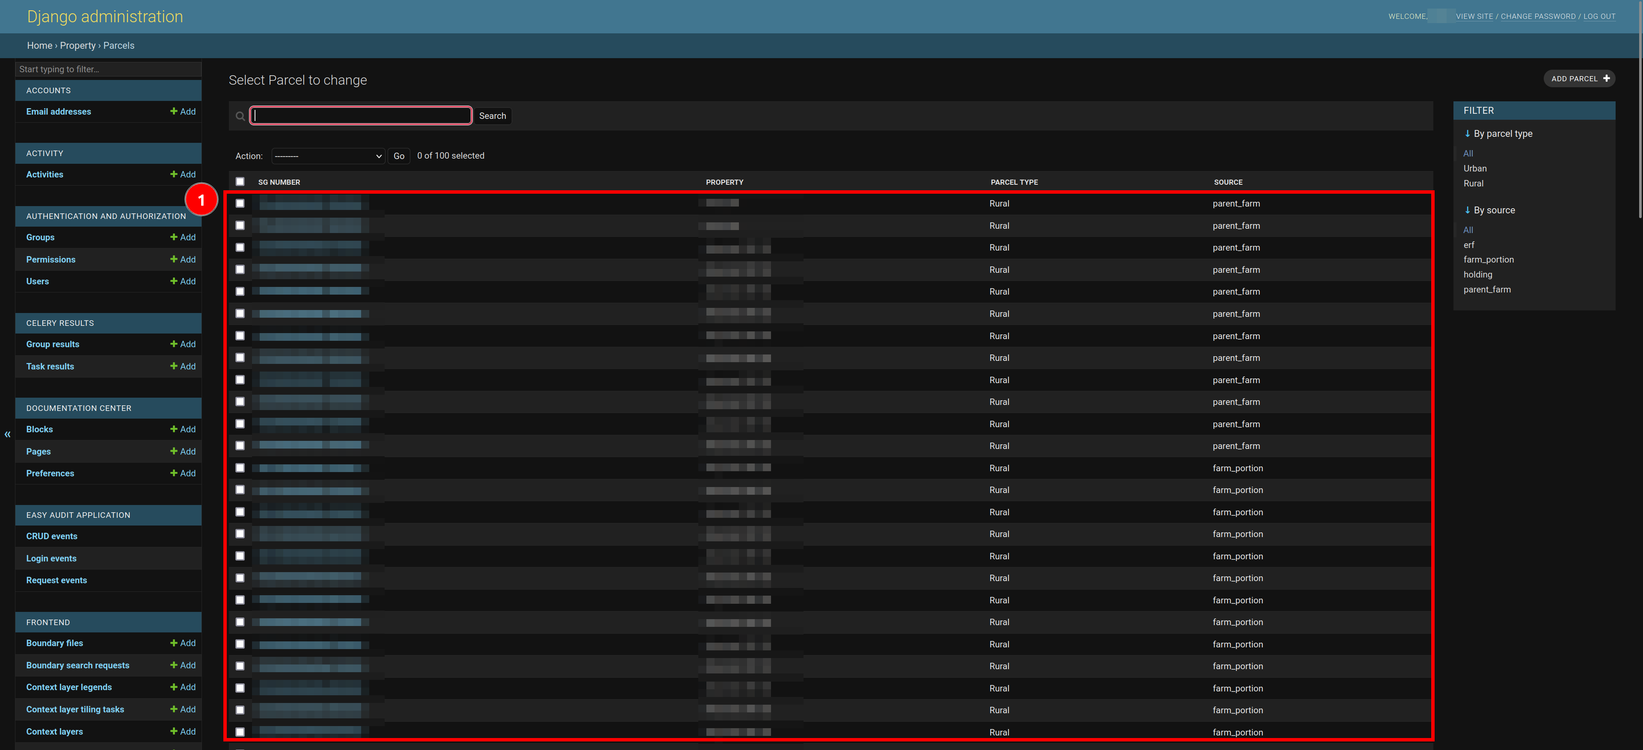Click Add beside Boundary files
The image size is (1643, 750).
tap(182, 643)
